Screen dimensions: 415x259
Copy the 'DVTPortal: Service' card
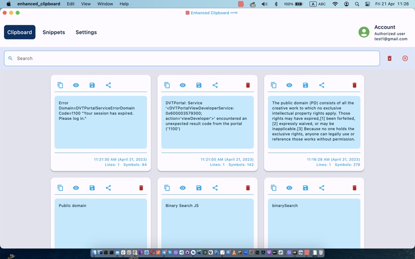(x=167, y=85)
